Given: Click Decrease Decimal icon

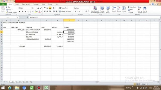Looking at the screenshot, I should click(89, 11).
